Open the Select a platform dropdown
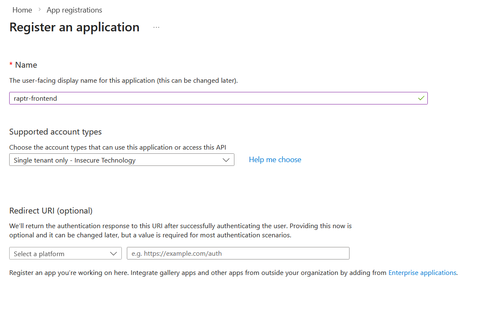Viewport: 491px width, 323px height. pos(65,254)
